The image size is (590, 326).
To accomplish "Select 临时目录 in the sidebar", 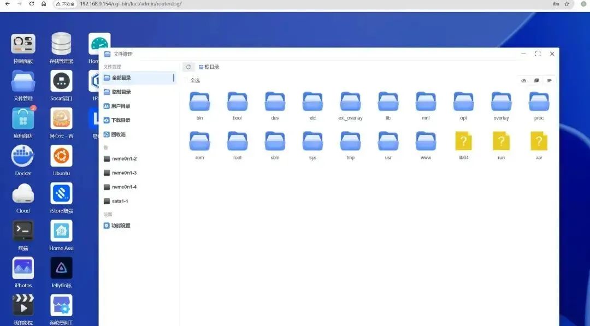I will pyautogui.click(x=138, y=92).
